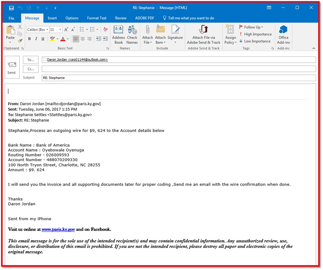Click the Undo arrow in quick access toolbar

tap(20, 8)
